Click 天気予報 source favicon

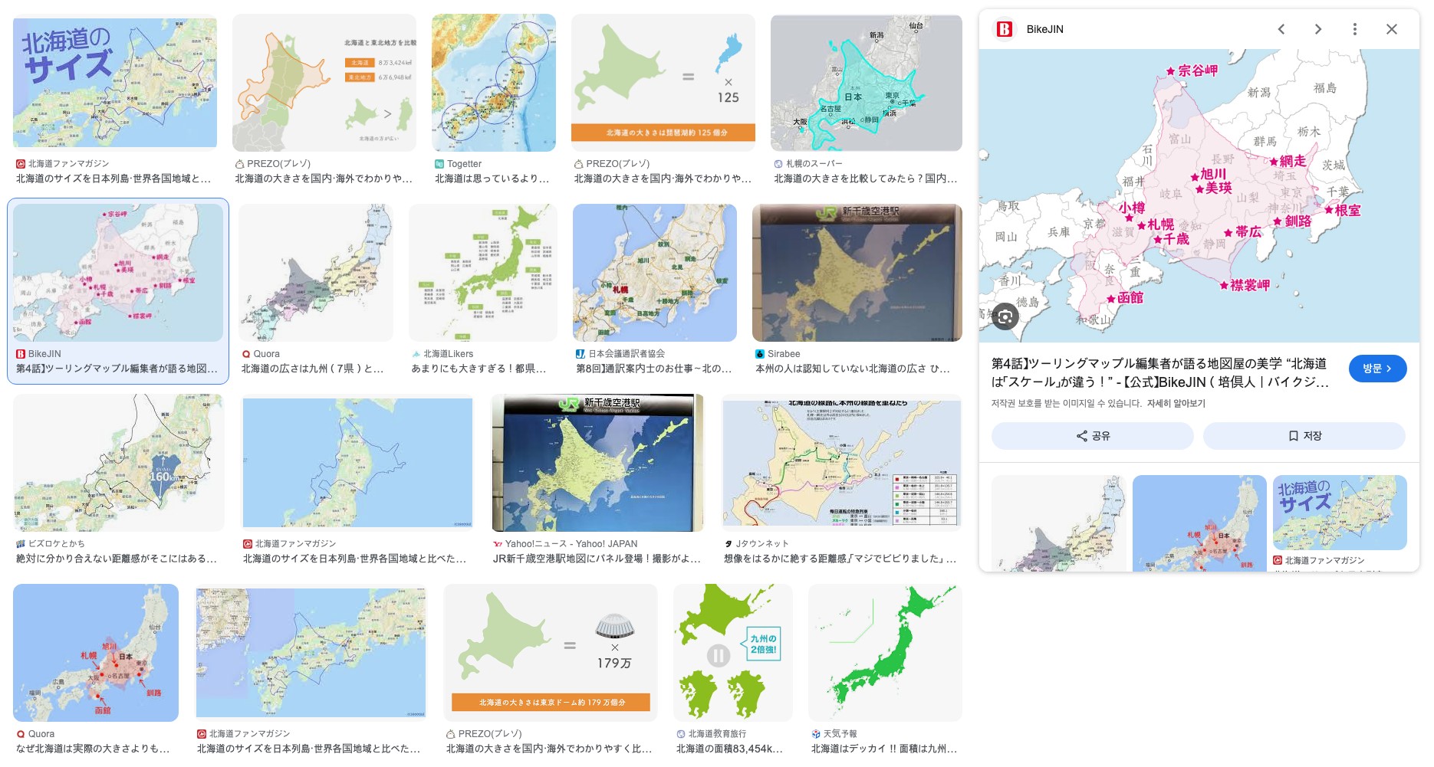(x=816, y=734)
